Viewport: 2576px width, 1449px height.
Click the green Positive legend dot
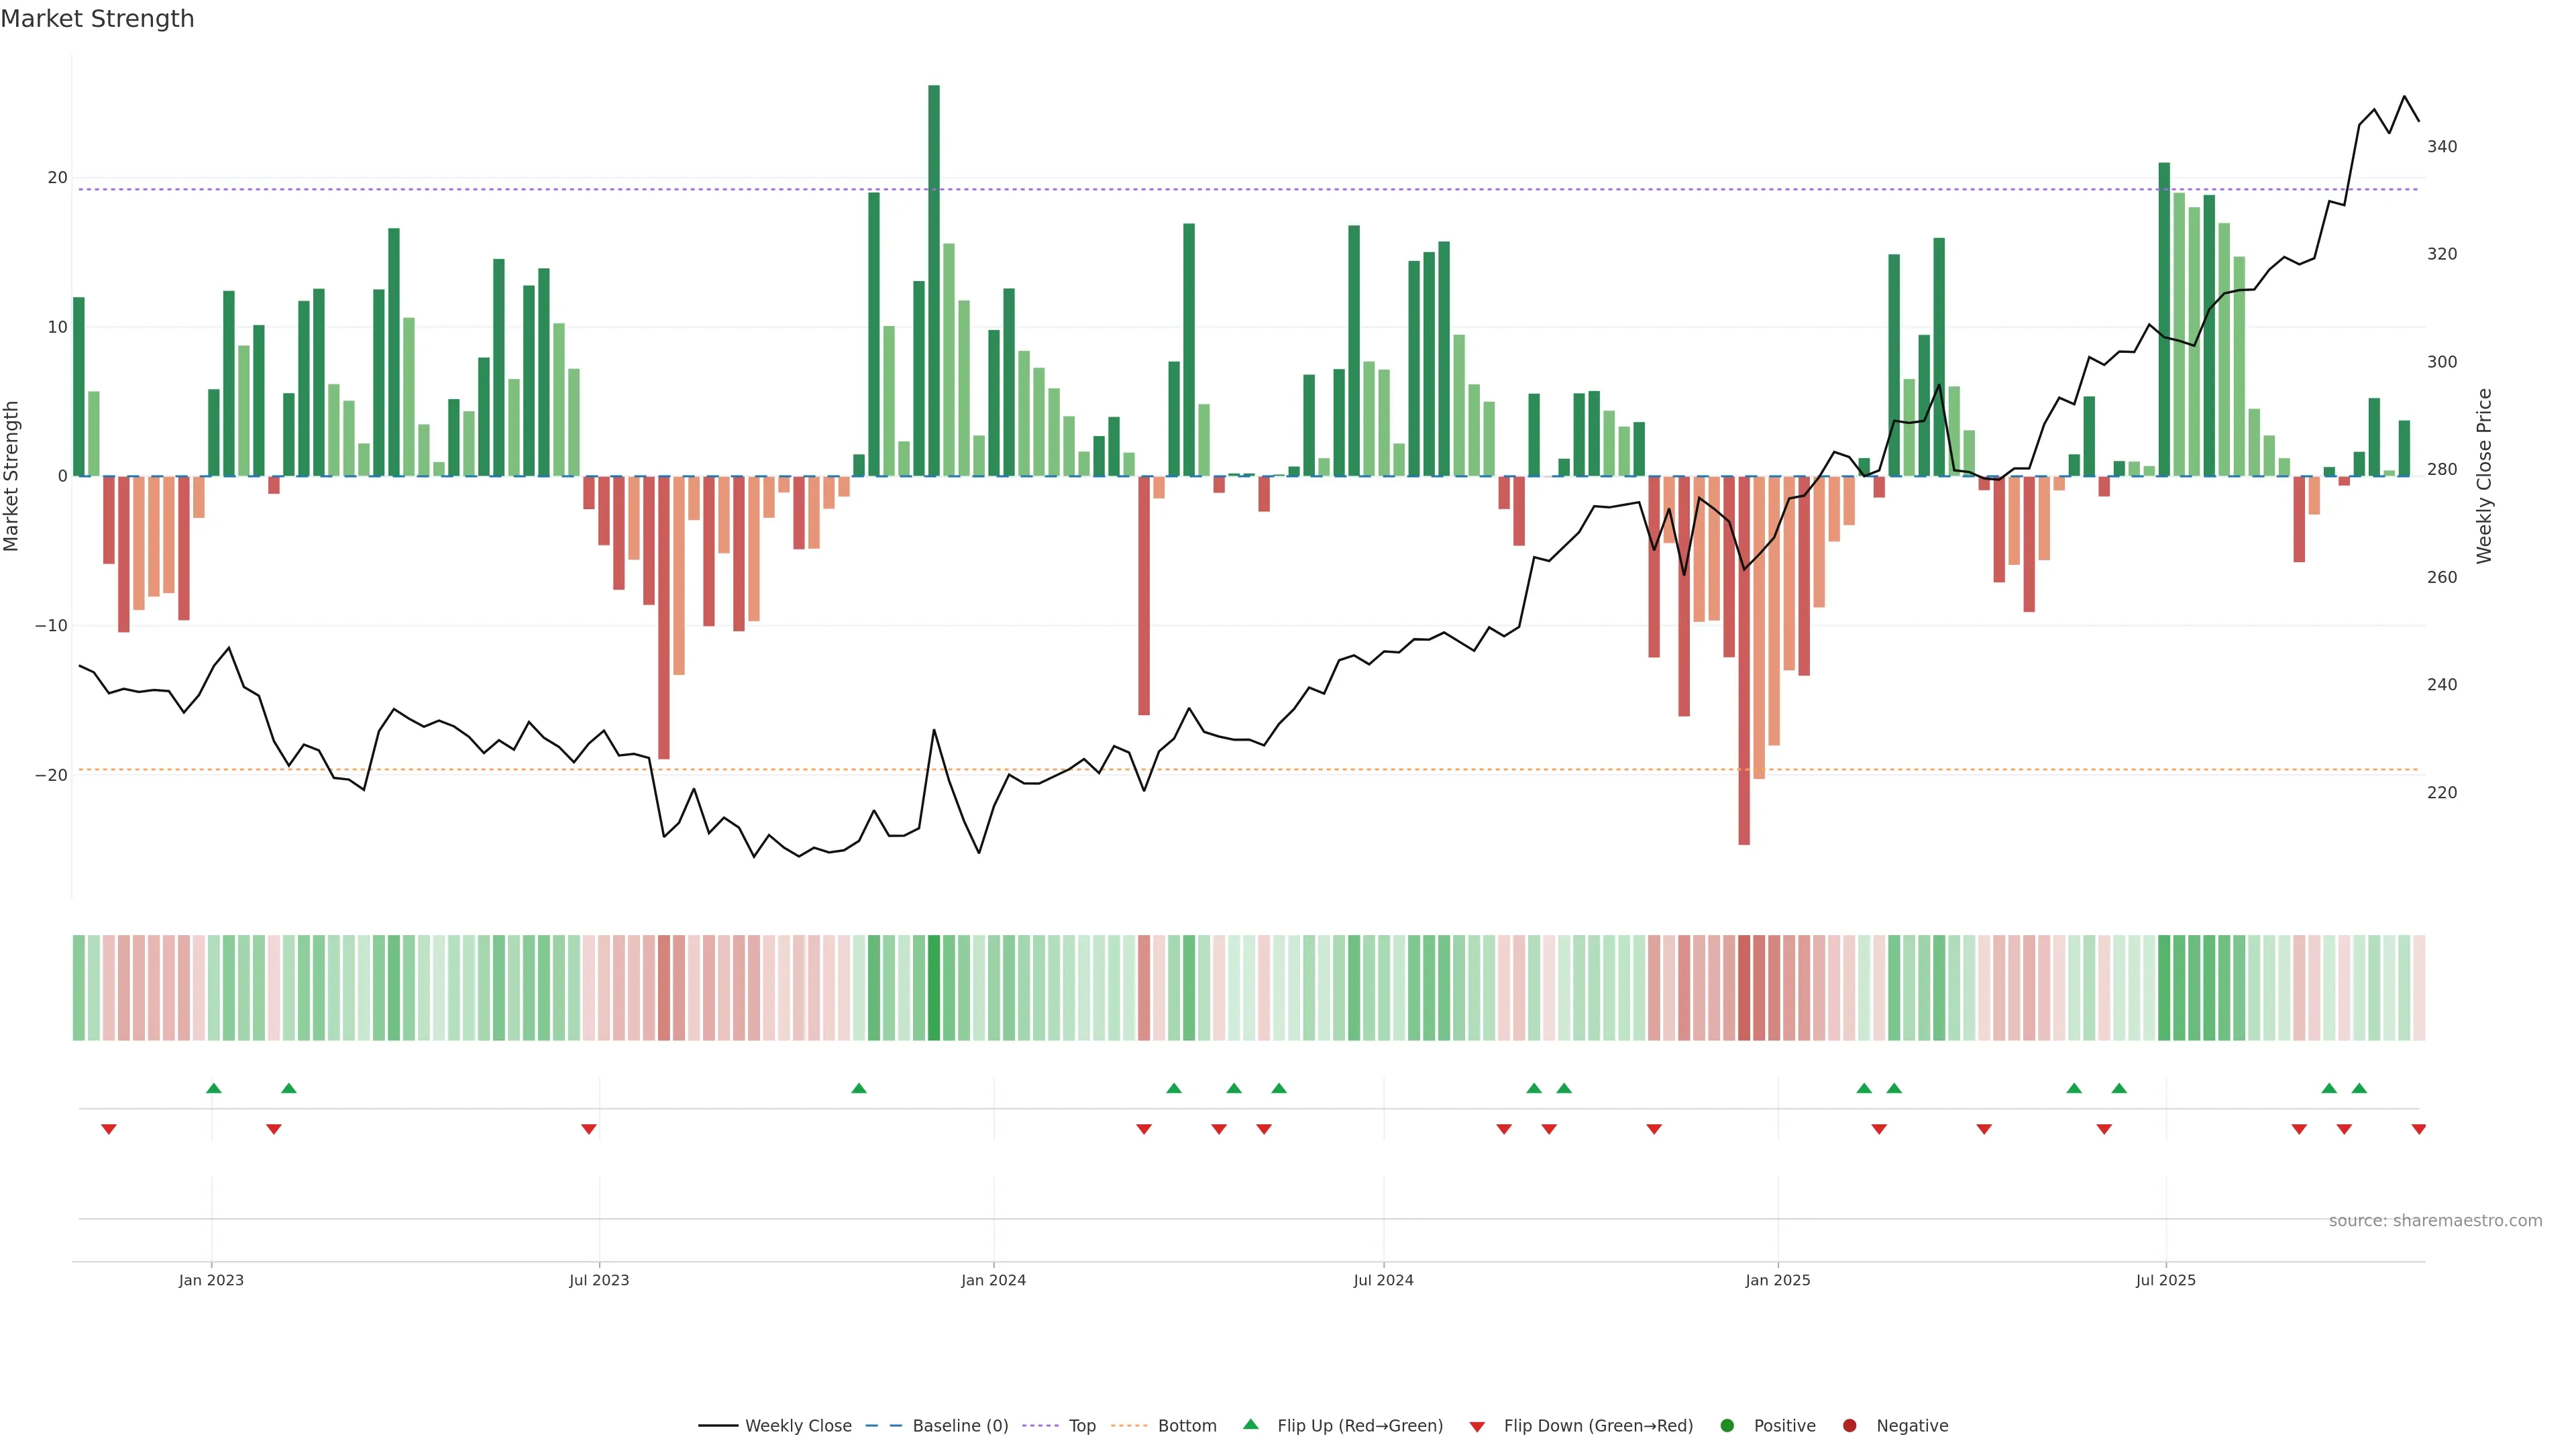coord(1727,1426)
